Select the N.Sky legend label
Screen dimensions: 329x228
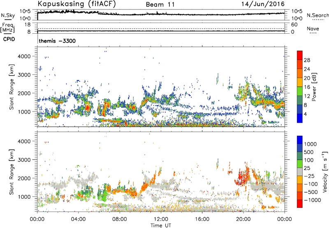8,15
